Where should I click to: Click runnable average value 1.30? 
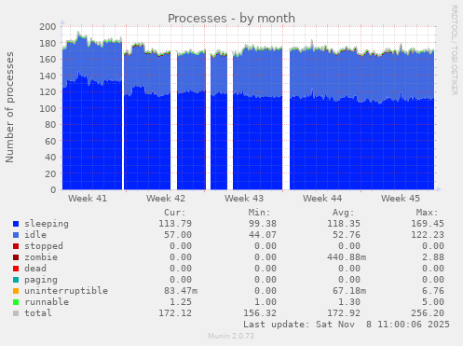(x=349, y=302)
